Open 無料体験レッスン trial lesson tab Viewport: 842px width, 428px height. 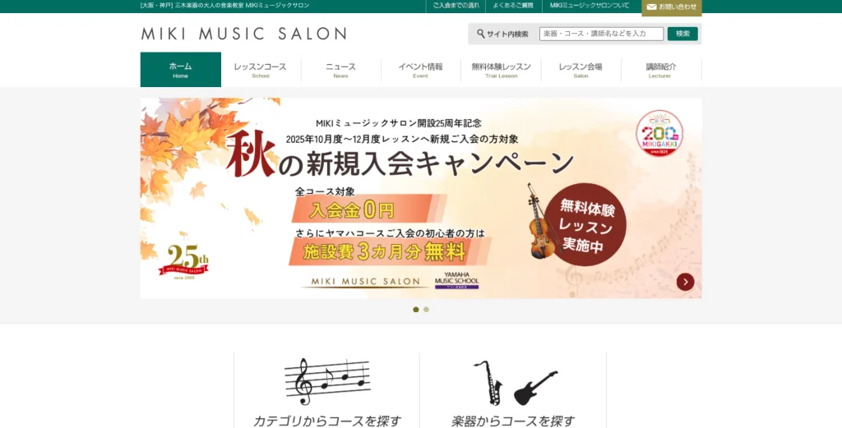501,70
